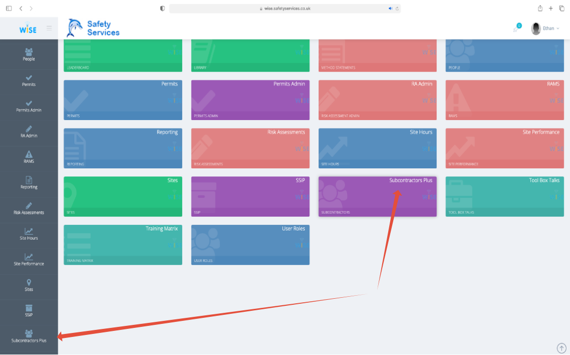Click the back-to-top arrow button
570x355 pixels.
[561, 348]
